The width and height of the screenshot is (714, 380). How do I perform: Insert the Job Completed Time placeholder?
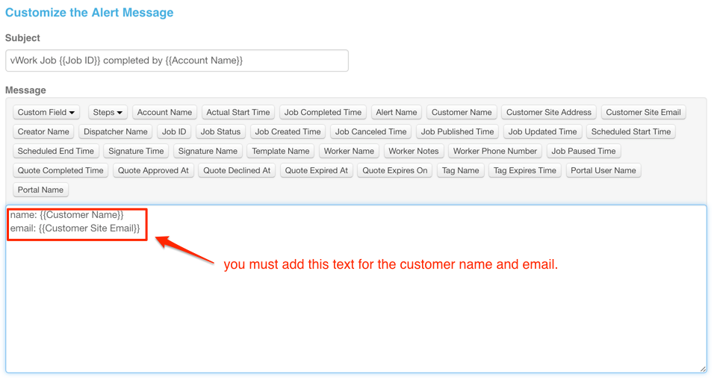click(323, 113)
